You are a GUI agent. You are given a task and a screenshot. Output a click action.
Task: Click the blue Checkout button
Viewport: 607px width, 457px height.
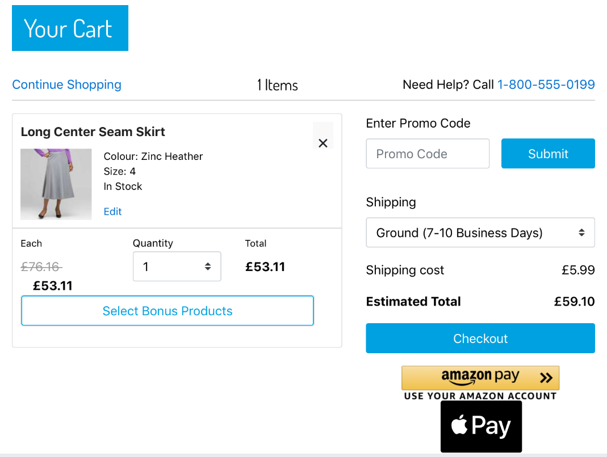[480, 338]
